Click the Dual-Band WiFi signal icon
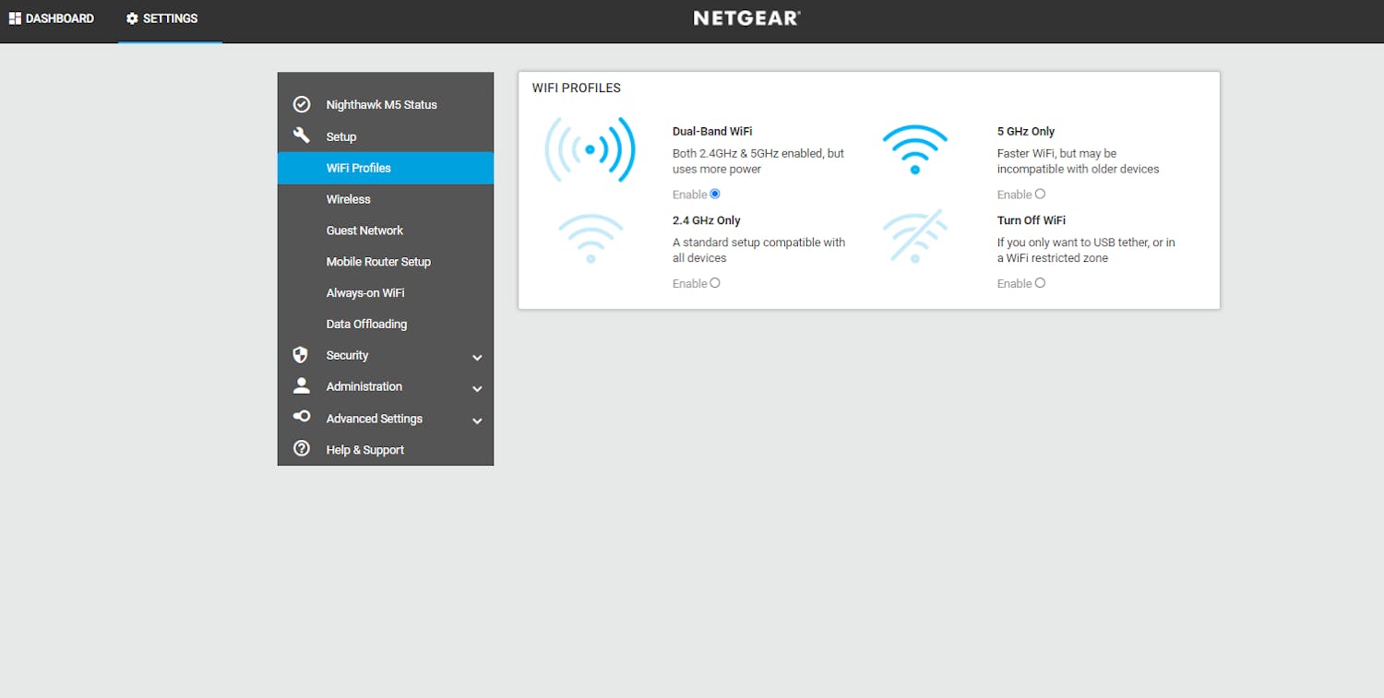Viewport: 1384px width, 698px height. pyautogui.click(x=591, y=149)
